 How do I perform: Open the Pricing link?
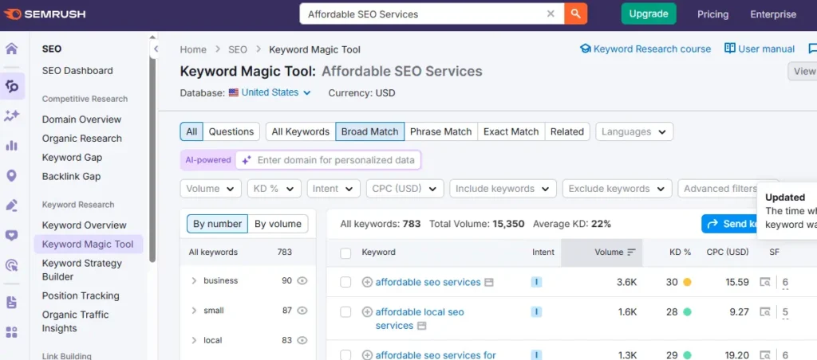coord(712,14)
